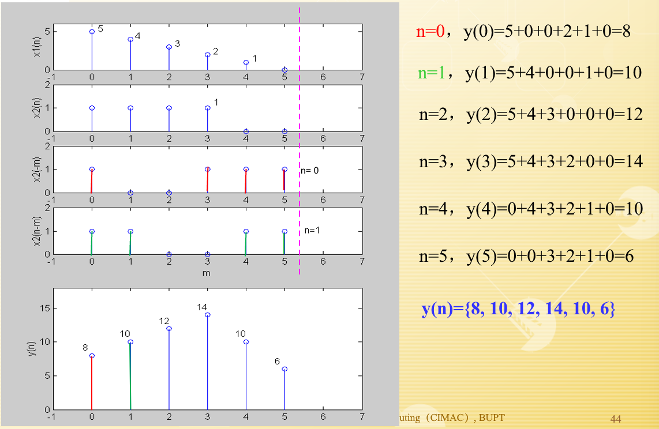
Task: Click the n=4 label beside the y(4) equation
Action: coord(433,209)
